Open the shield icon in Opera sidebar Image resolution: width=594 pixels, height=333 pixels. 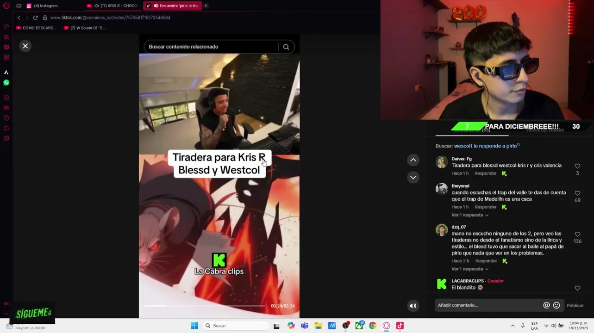coord(6,47)
